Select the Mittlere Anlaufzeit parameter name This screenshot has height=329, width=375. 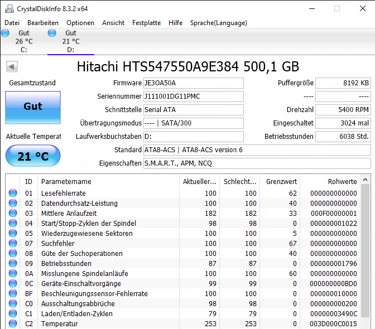point(69,214)
